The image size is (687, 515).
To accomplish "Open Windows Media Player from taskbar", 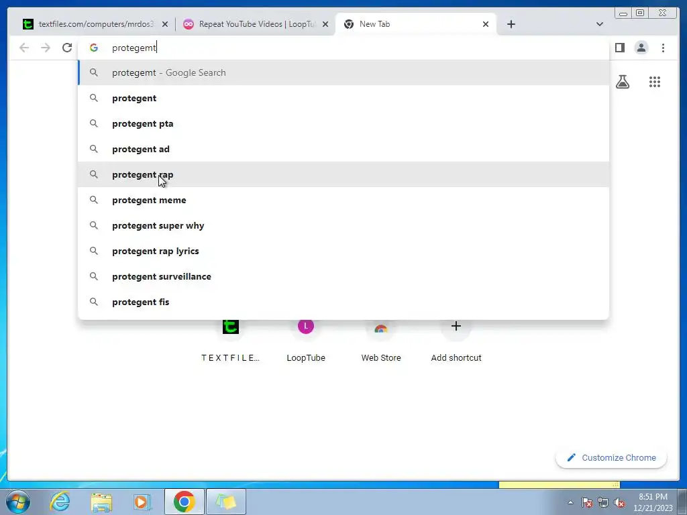I will pos(142,502).
